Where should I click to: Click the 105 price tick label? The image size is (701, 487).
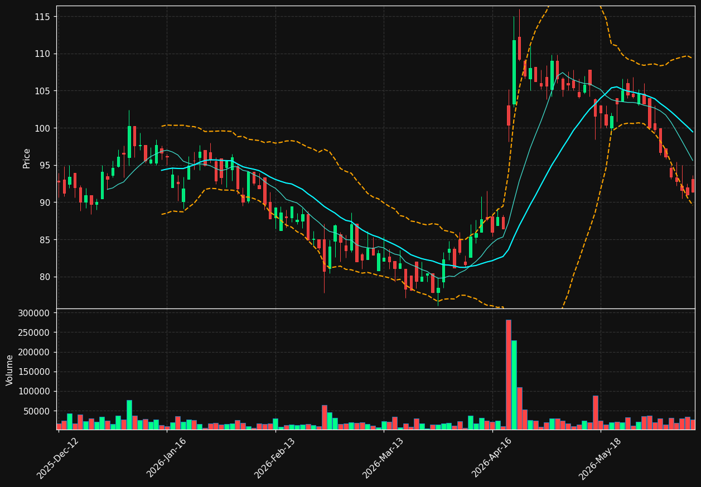point(42,91)
